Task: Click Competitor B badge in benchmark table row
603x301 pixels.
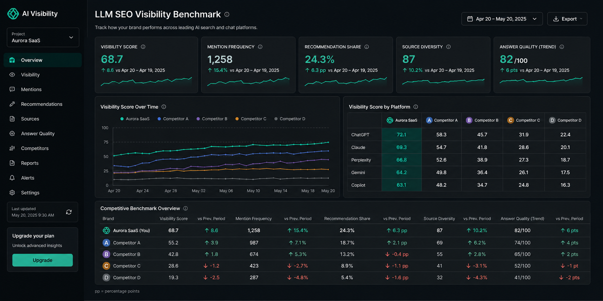Action: click(106, 254)
